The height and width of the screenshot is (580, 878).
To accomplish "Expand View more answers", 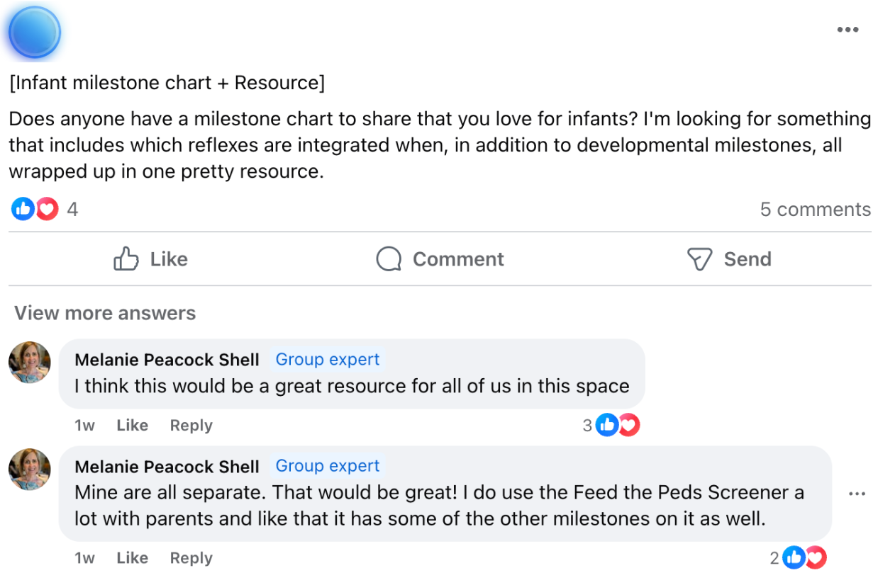I will (x=105, y=313).
